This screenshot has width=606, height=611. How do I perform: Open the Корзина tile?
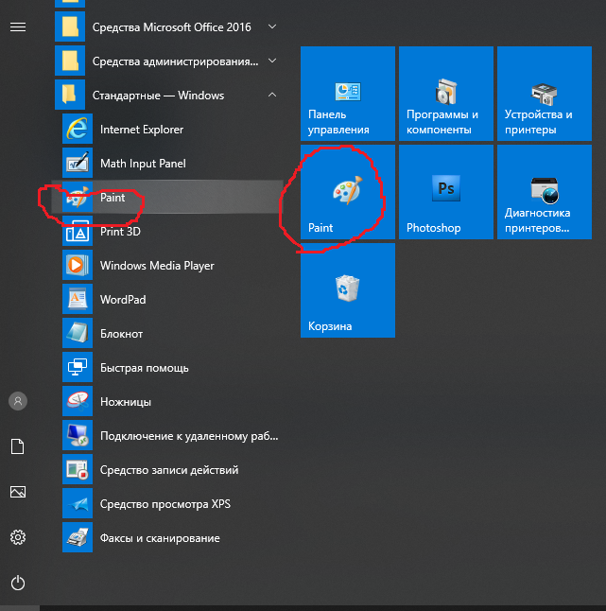[347, 290]
